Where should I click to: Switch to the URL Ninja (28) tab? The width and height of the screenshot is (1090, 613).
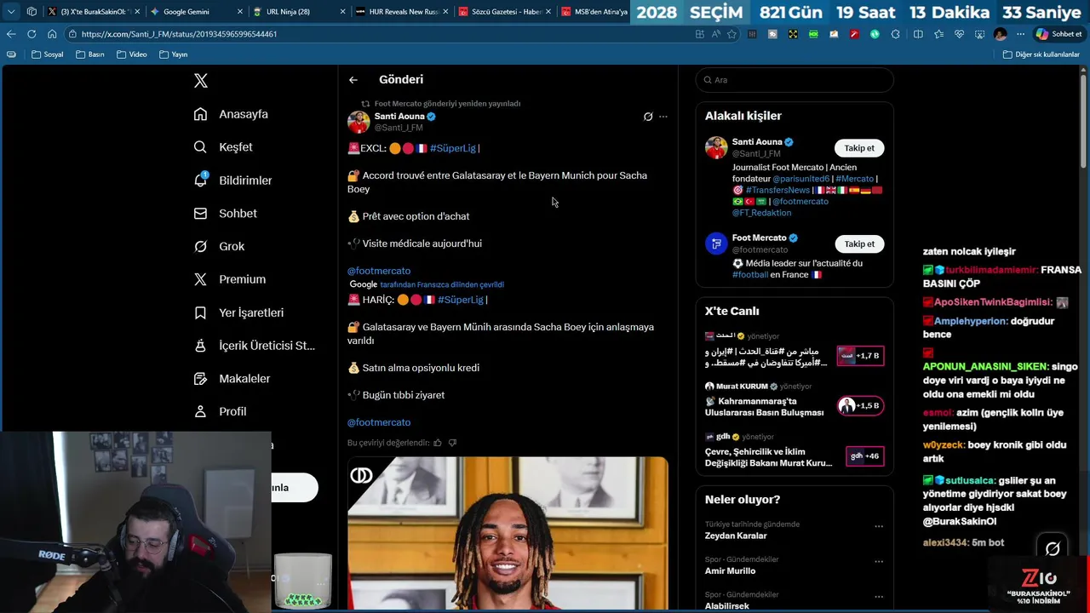pos(288,12)
